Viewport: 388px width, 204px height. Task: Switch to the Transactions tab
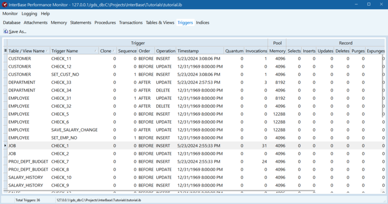click(131, 22)
